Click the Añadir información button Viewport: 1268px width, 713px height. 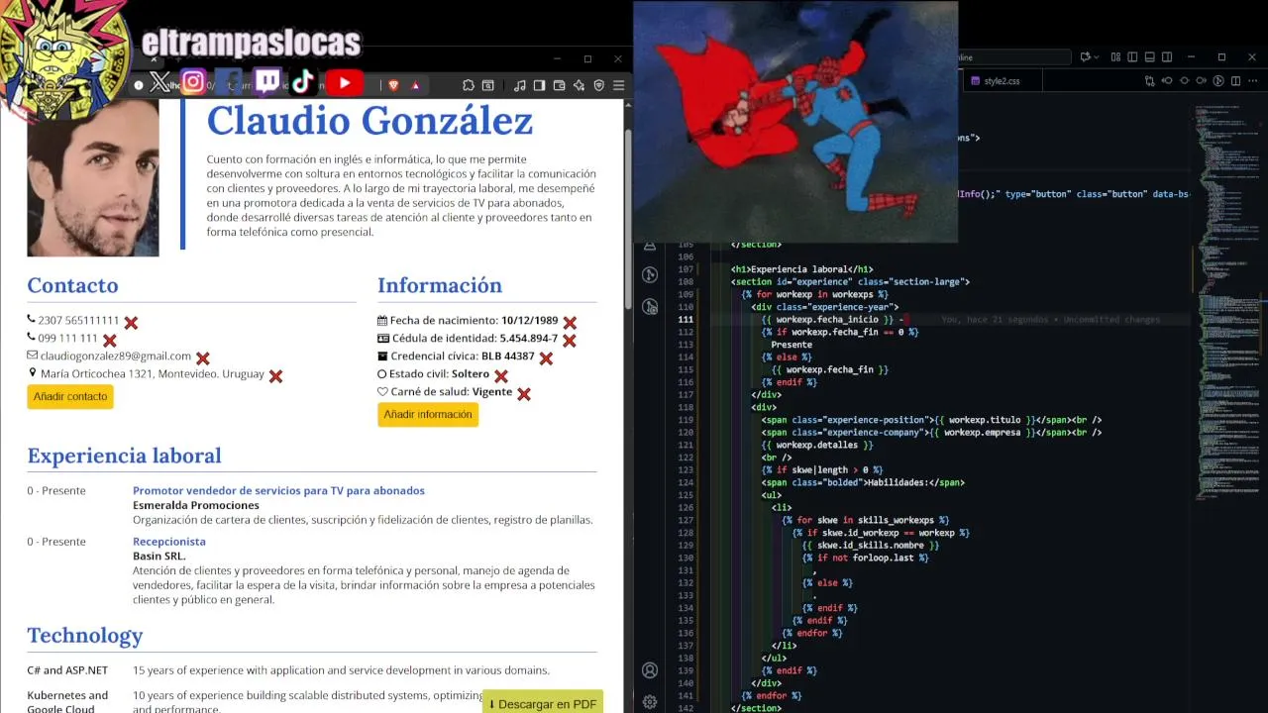pyautogui.click(x=428, y=415)
